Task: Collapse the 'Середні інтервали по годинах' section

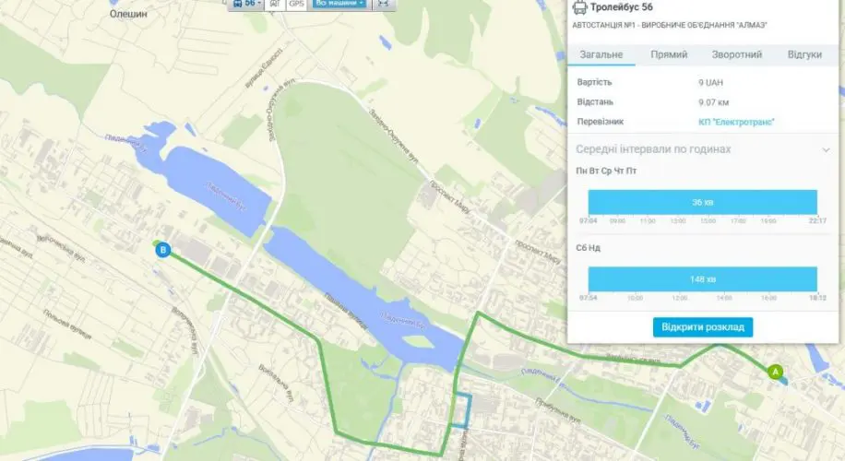Action: [825, 149]
